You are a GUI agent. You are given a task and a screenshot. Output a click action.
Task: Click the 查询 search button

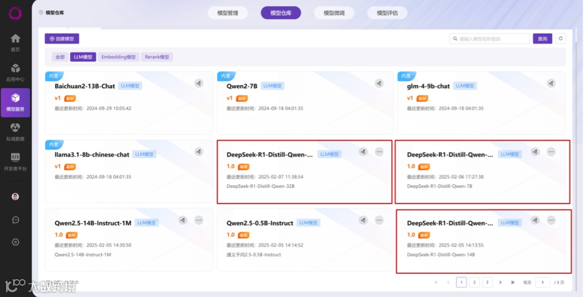pos(542,39)
